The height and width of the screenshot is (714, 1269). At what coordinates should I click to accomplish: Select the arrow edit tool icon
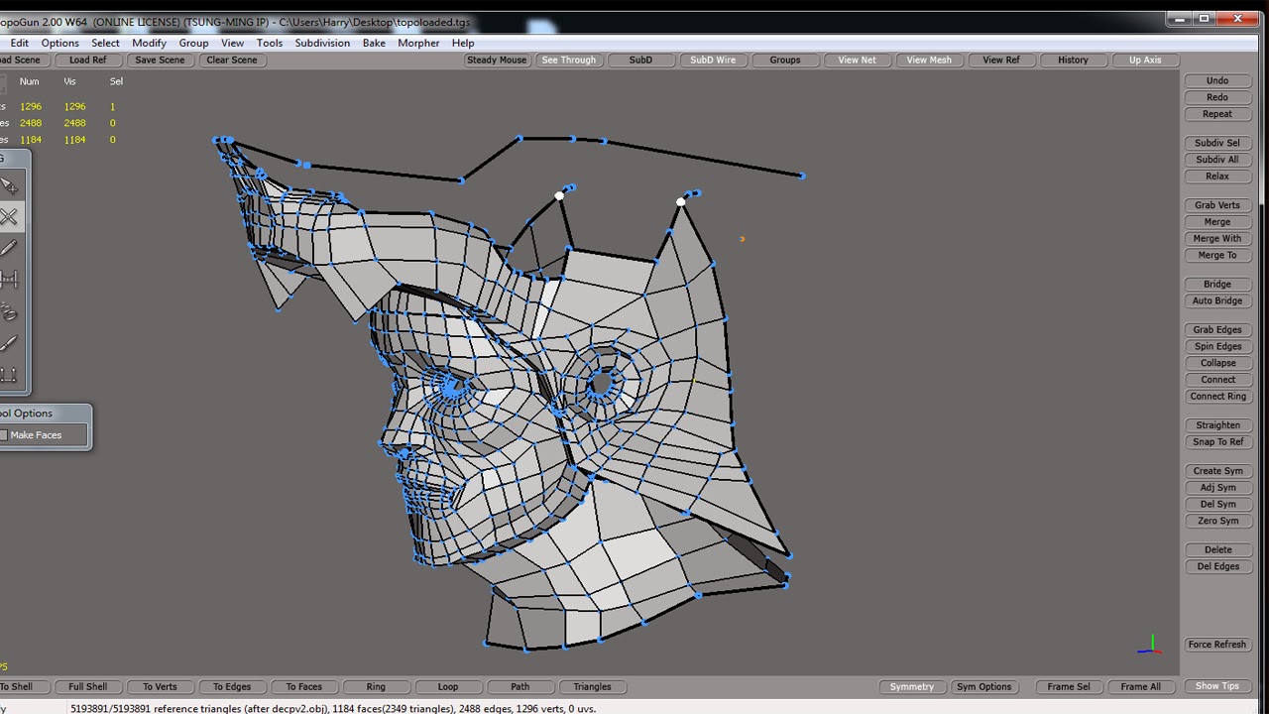[x=9, y=186]
